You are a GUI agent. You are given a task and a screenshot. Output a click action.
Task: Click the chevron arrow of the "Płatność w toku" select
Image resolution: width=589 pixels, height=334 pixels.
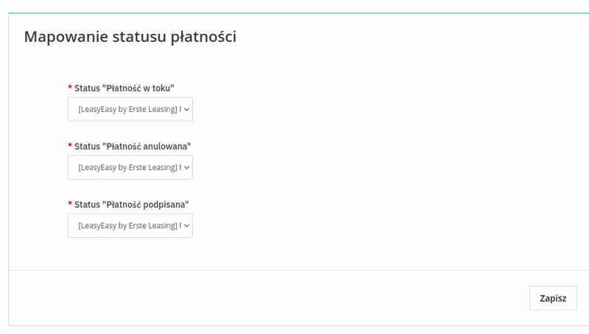click(x=187, y=109)
